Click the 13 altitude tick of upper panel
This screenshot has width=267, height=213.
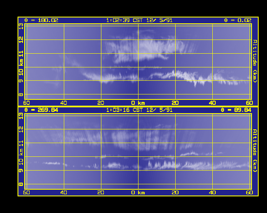[x=21, y=26]
